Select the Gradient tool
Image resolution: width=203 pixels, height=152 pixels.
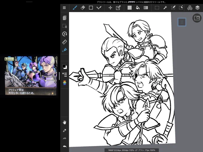point(146,8)
